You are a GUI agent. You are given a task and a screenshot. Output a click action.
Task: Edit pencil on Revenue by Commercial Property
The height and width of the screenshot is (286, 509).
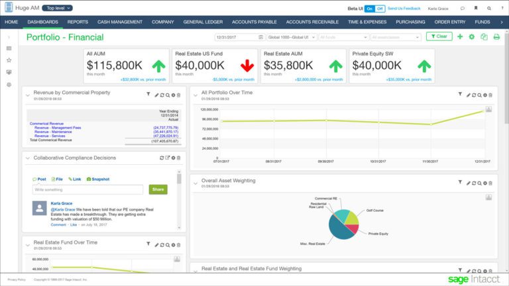point(156,95)
